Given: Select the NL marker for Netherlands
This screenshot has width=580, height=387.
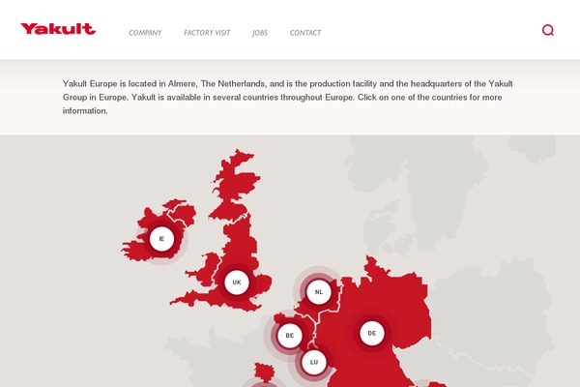Looking at the screenshot, I should point(319,292).
